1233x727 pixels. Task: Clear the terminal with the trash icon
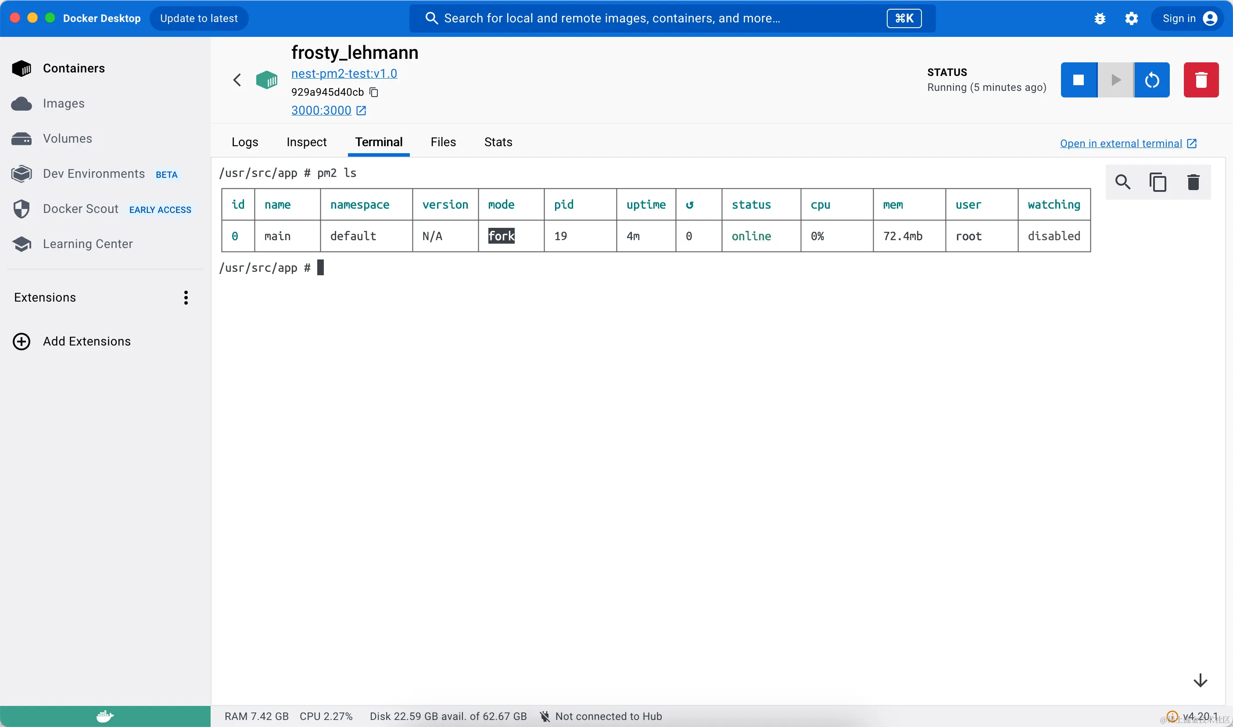pos(1194,182)
